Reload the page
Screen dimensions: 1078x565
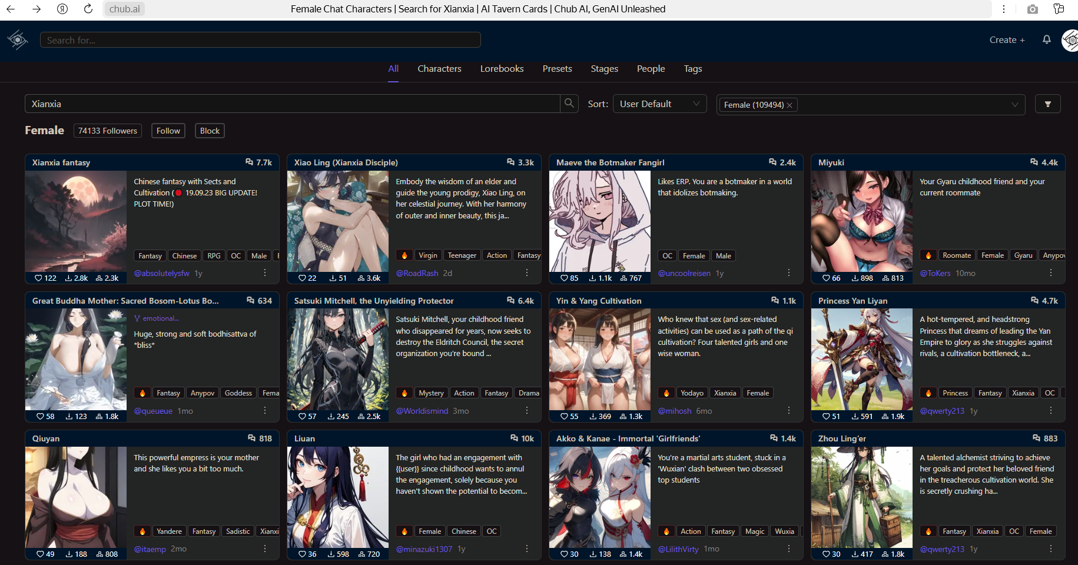88,9
